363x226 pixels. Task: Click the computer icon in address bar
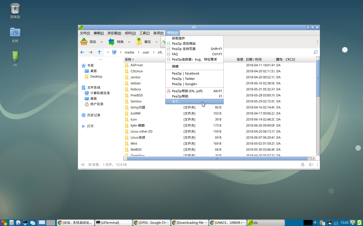point(114,52)
